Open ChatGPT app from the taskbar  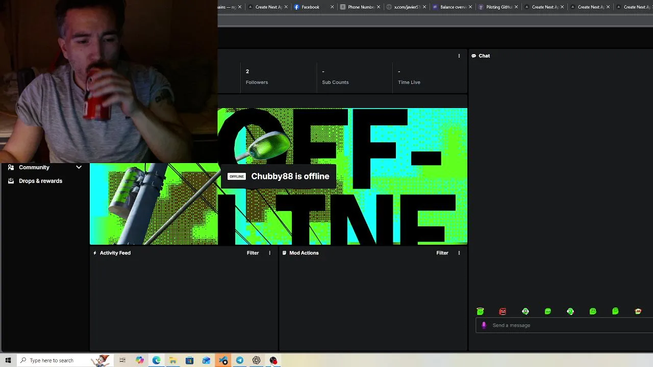pos(256,360)
